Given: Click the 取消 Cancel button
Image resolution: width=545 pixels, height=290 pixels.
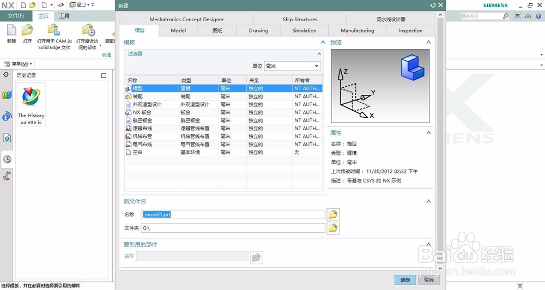Looking at the screenshot, I should tap(428, 280).
